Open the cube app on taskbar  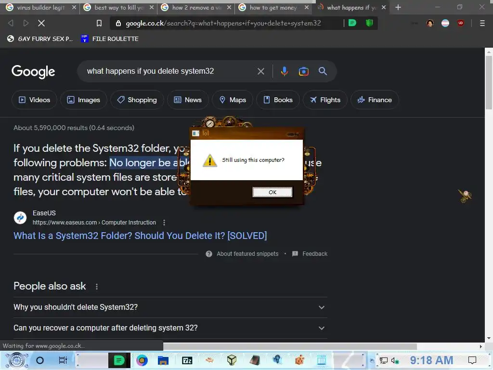232,360
